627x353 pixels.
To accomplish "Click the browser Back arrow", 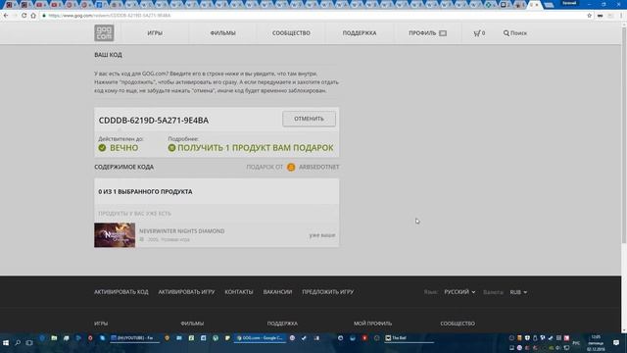I will point(6,16).
